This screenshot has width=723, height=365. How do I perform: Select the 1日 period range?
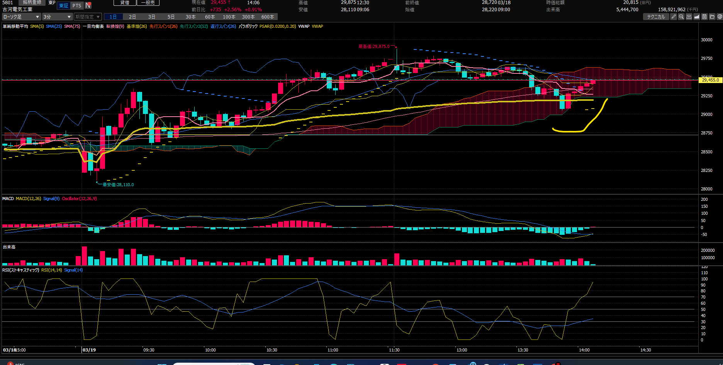113,17
